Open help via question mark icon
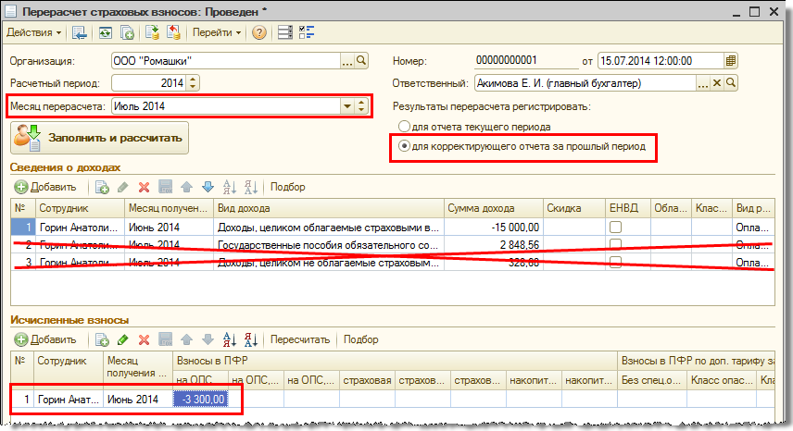Viewport: 793px width, 431px height. tap(259, 32)
